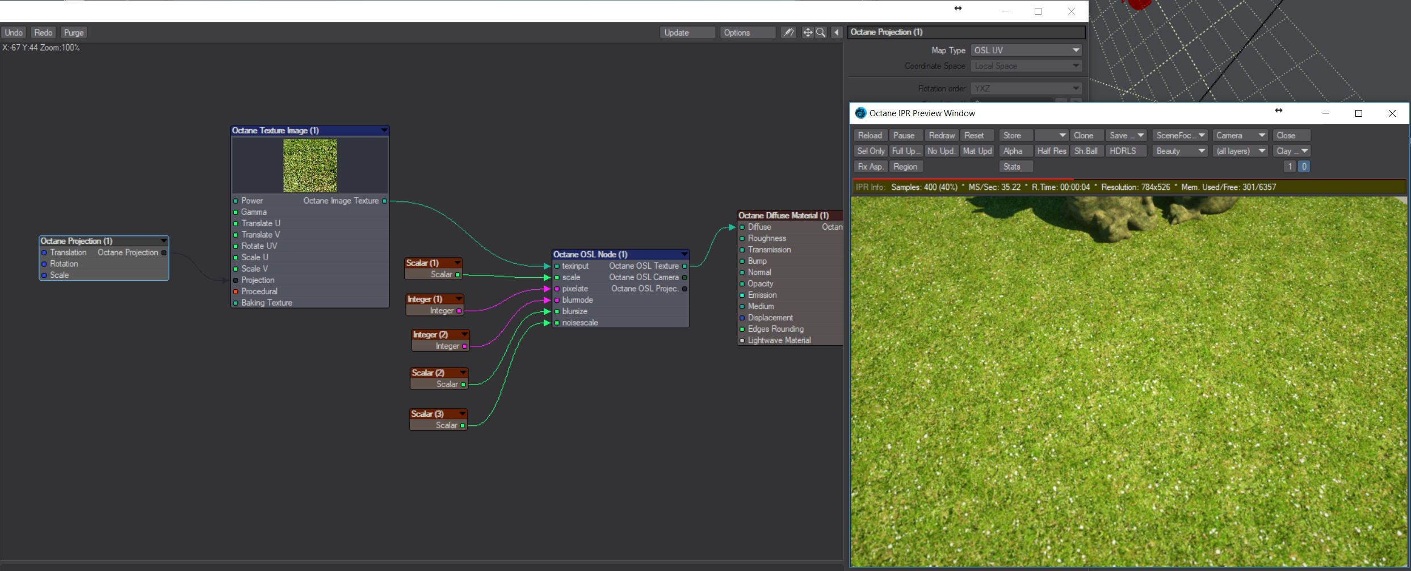Viewport: 1411px width, 571px height.
Task: Collapse the Octane Projection (1) node
Action: pos(163,241)
